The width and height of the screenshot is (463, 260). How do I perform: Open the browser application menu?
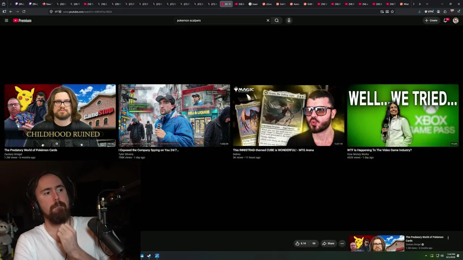click(x=459, y=12)
